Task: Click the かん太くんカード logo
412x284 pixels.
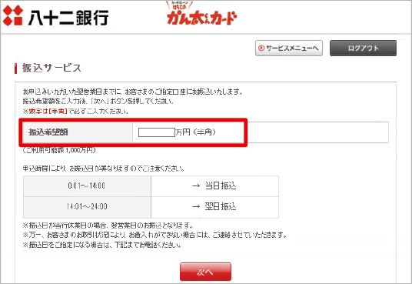Action: 201,13
